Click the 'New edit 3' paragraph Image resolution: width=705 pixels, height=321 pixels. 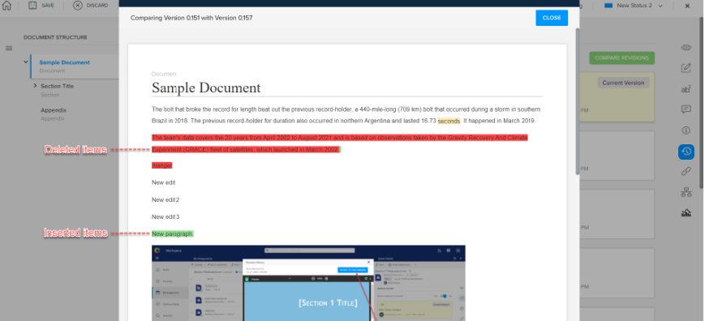pyautogui.click(x=166, y=217)
